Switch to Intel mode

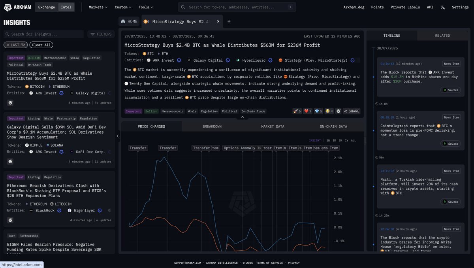tap(65, 7)
